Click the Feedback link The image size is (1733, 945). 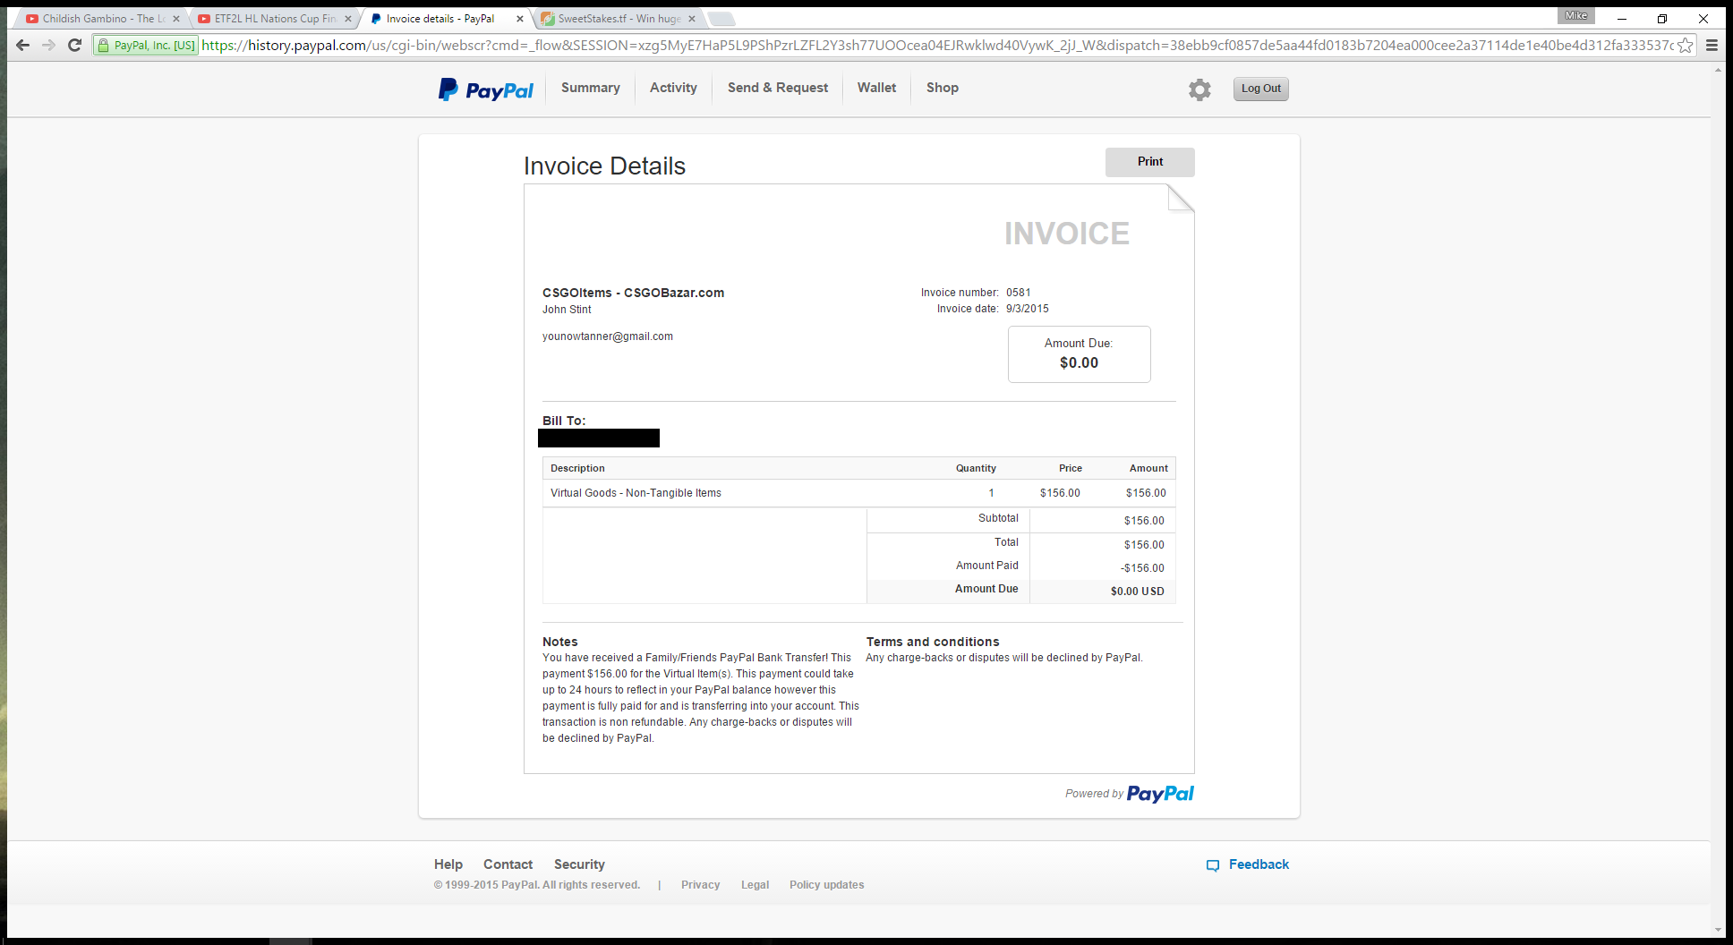tap(1259, 864)
